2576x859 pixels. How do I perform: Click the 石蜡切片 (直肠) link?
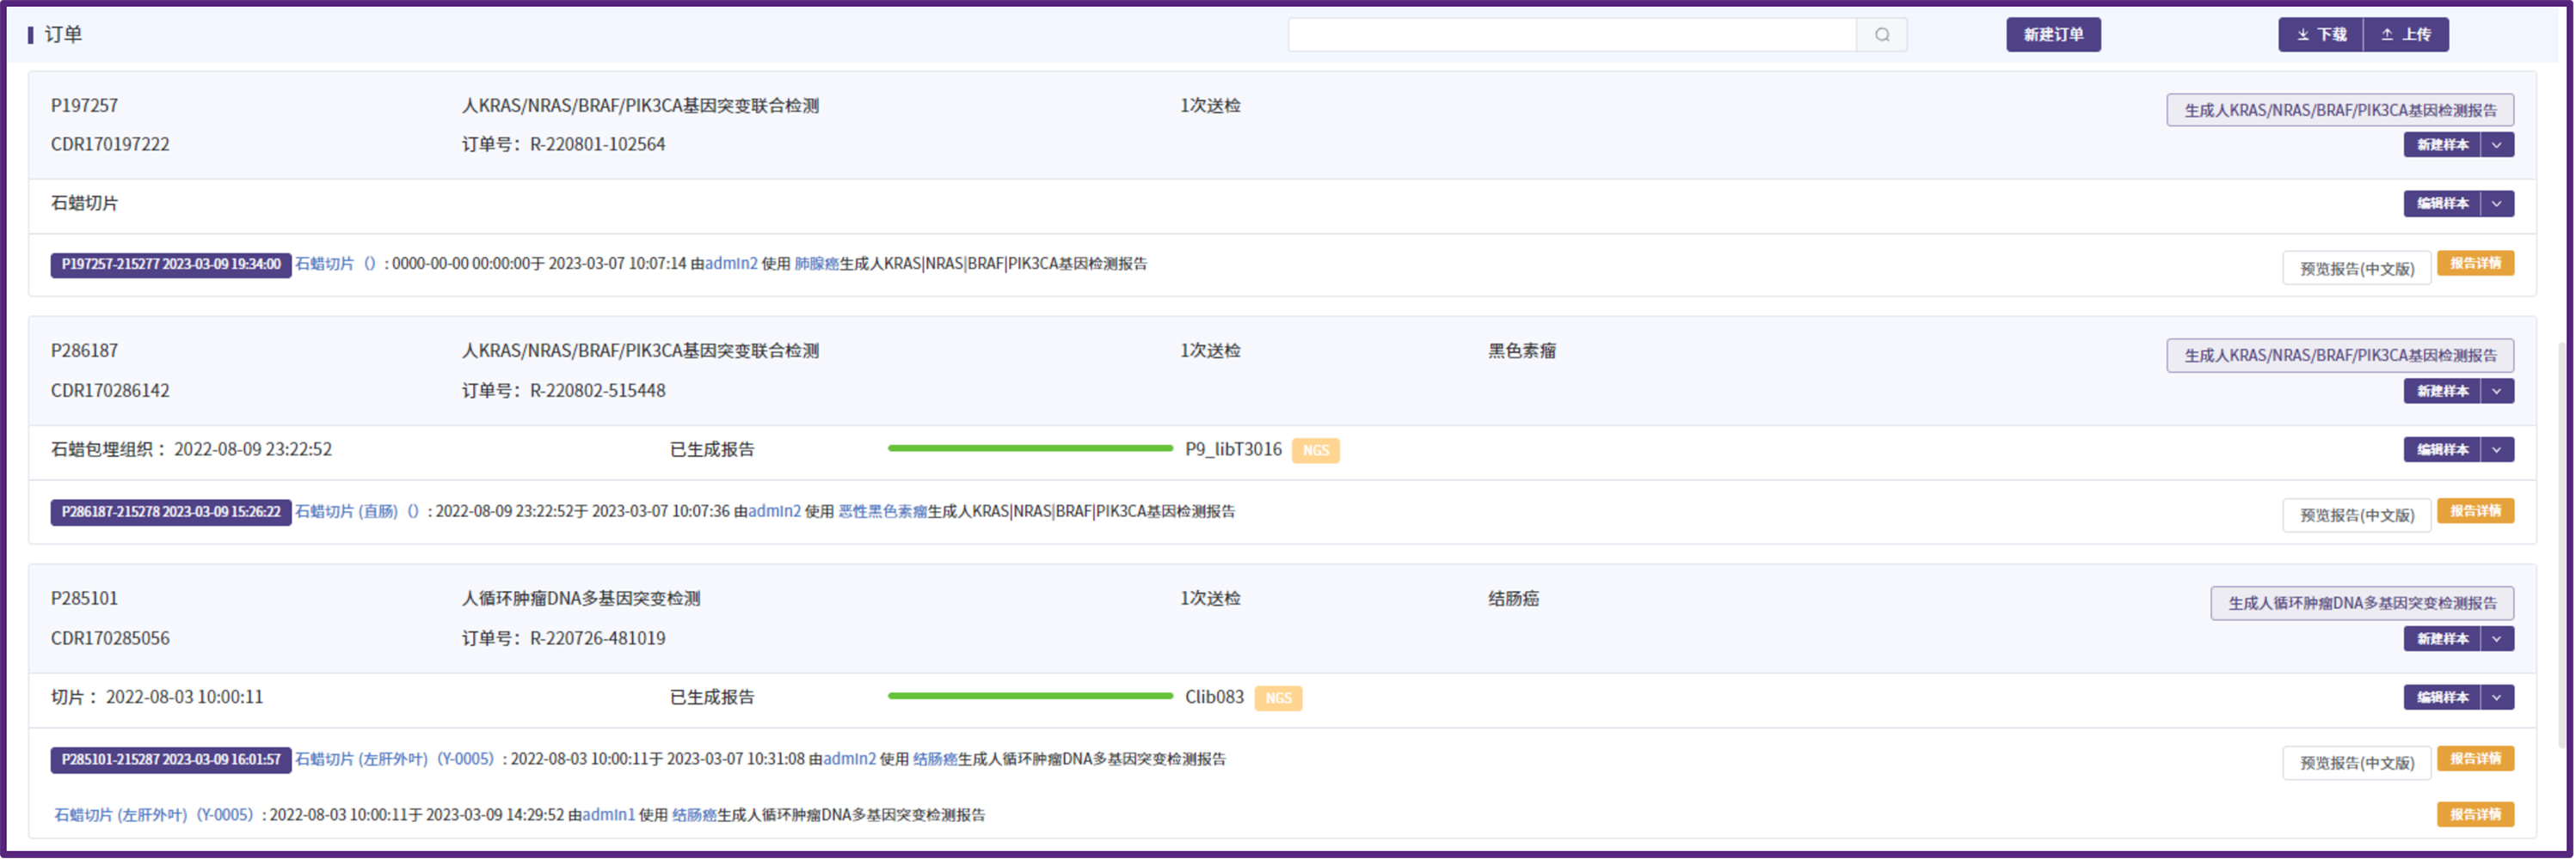(x=346, y=513)
